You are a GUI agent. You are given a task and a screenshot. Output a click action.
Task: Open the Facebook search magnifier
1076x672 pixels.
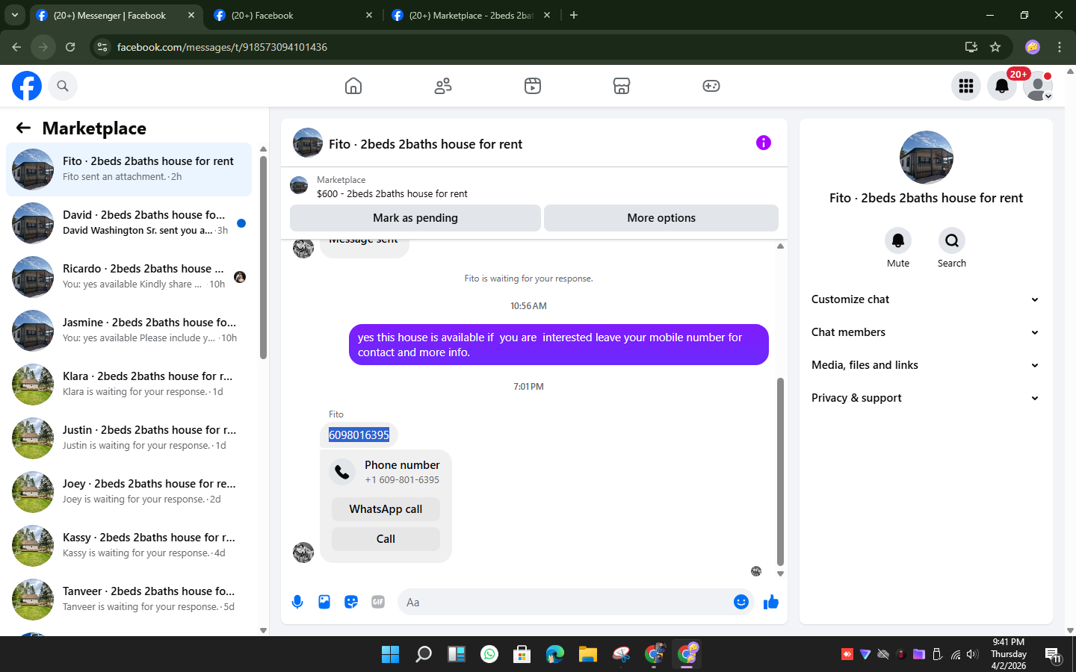[x=63, y=86]
